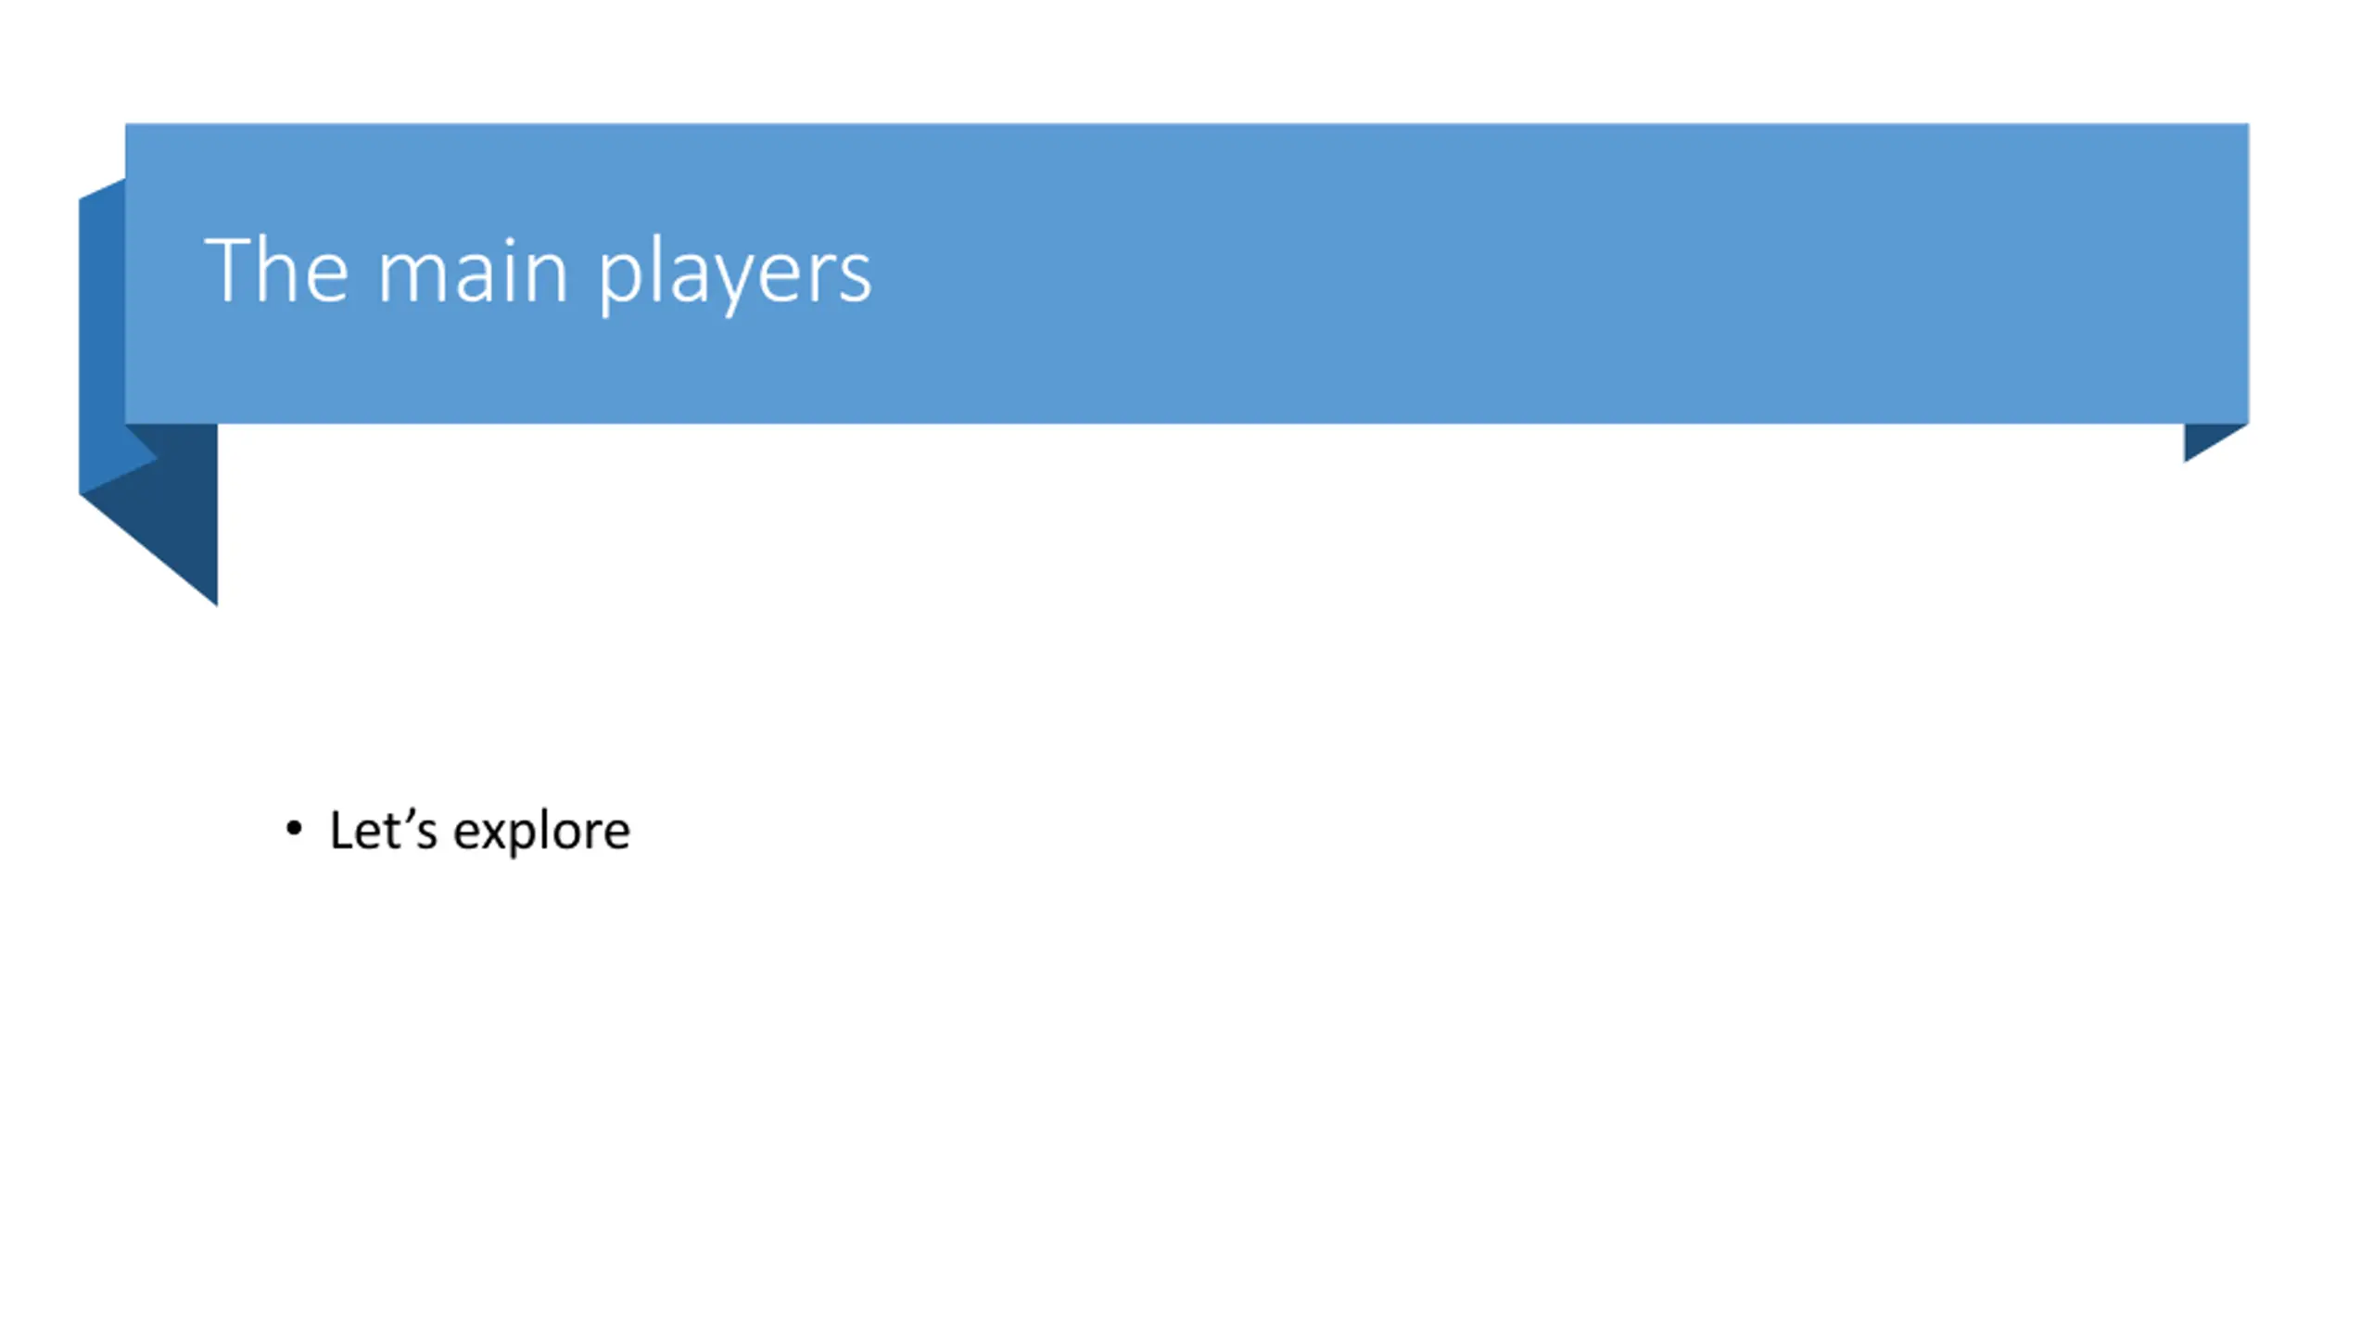Click the word 'players' in the title
This screenshot has width=2373, height=1335.
pyautogui.click(x=734, y=274)
